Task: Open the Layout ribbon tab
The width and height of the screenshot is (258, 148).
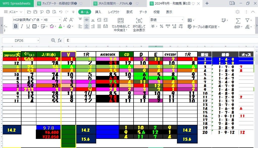Action: pos(114,12)
